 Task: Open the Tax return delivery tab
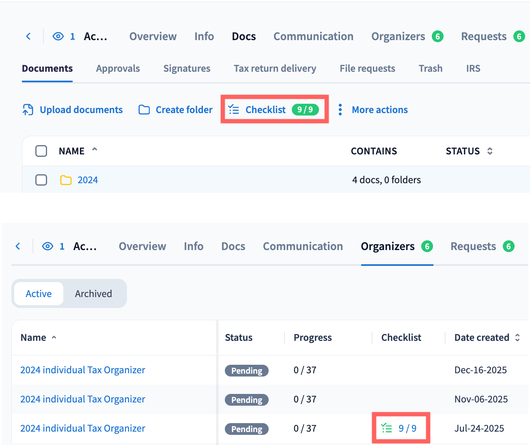click(x=275, y=68)
